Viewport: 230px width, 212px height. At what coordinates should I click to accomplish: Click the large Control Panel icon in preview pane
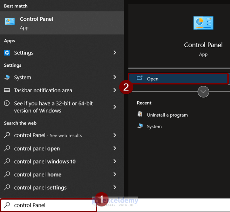pyautogui.click(x=203, y=23)
